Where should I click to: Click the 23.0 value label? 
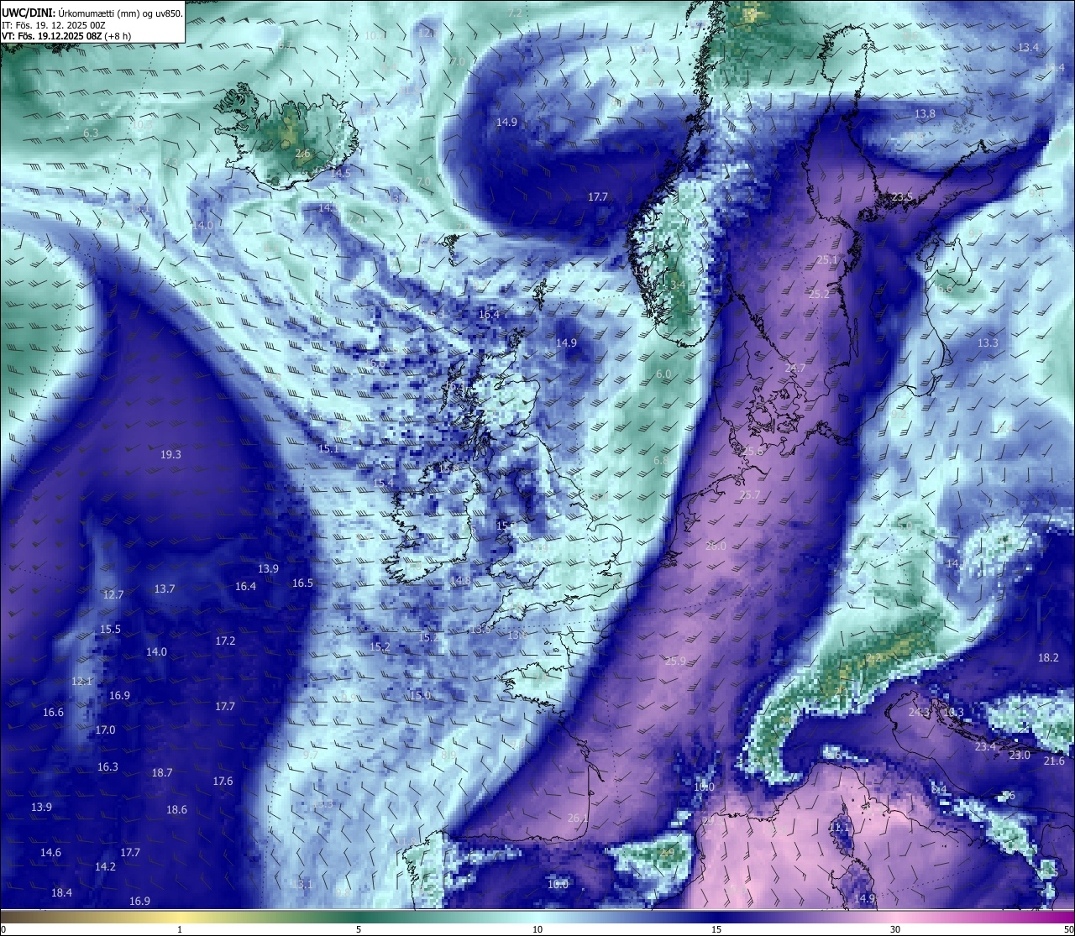tap(1019, 755)
